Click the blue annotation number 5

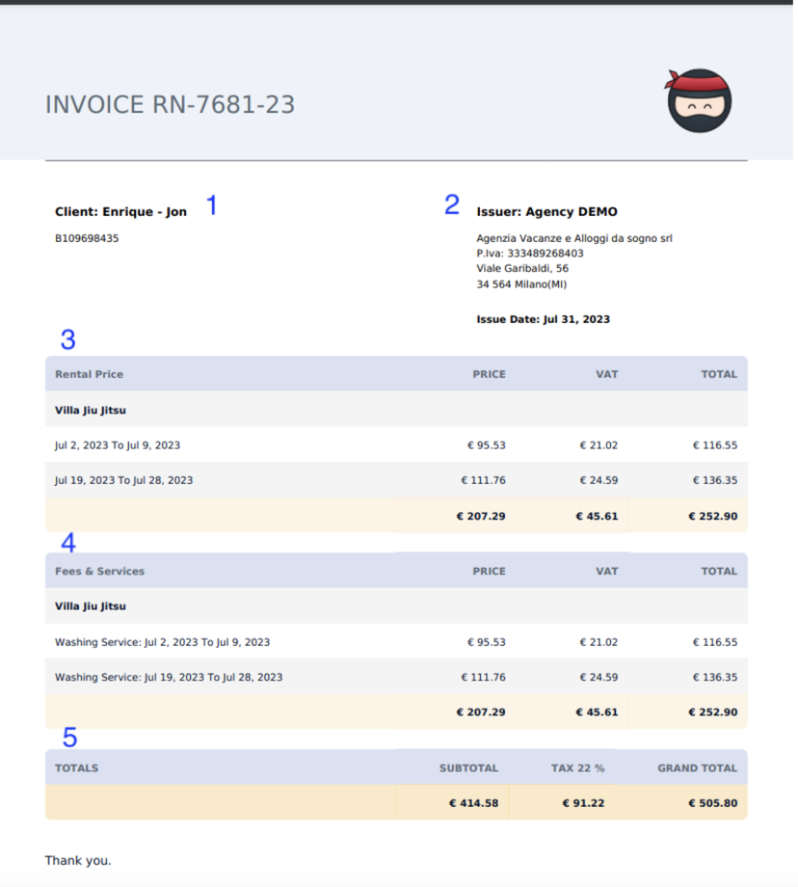click(x=69, y=738)
